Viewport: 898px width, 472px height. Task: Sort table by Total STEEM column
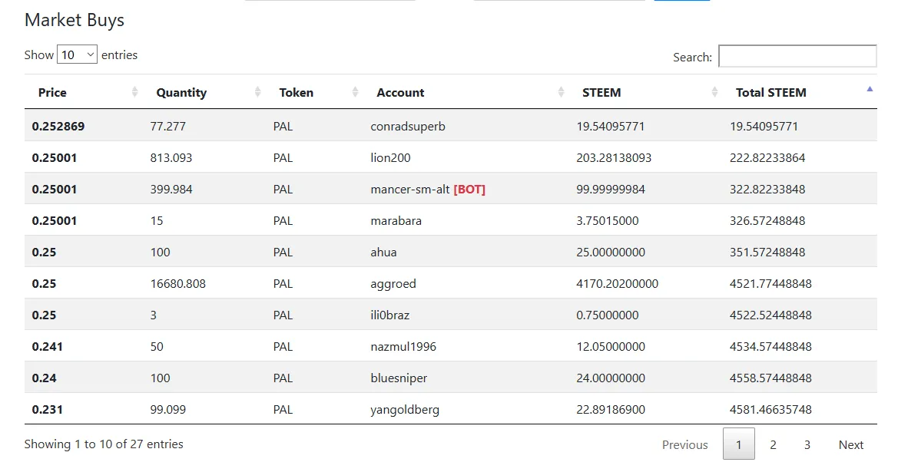(800, 92)
